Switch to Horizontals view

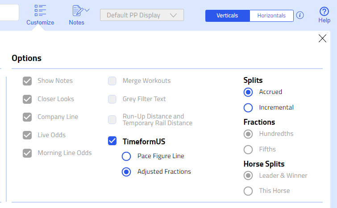click(271, 16)
